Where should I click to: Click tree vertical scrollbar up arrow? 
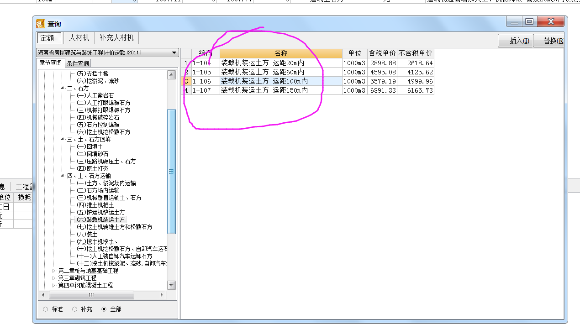click(x=172, y=75)
